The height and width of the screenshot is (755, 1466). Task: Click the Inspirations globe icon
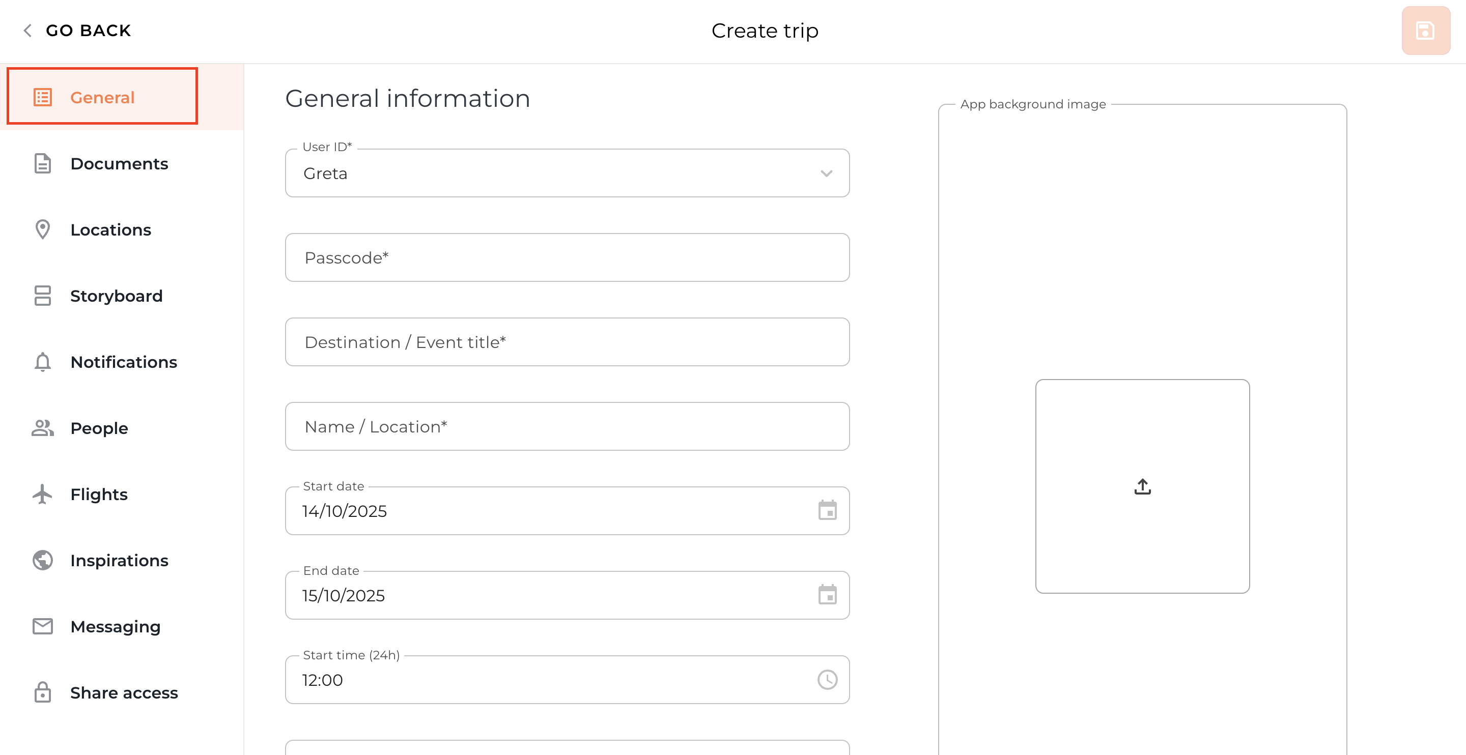43,560
